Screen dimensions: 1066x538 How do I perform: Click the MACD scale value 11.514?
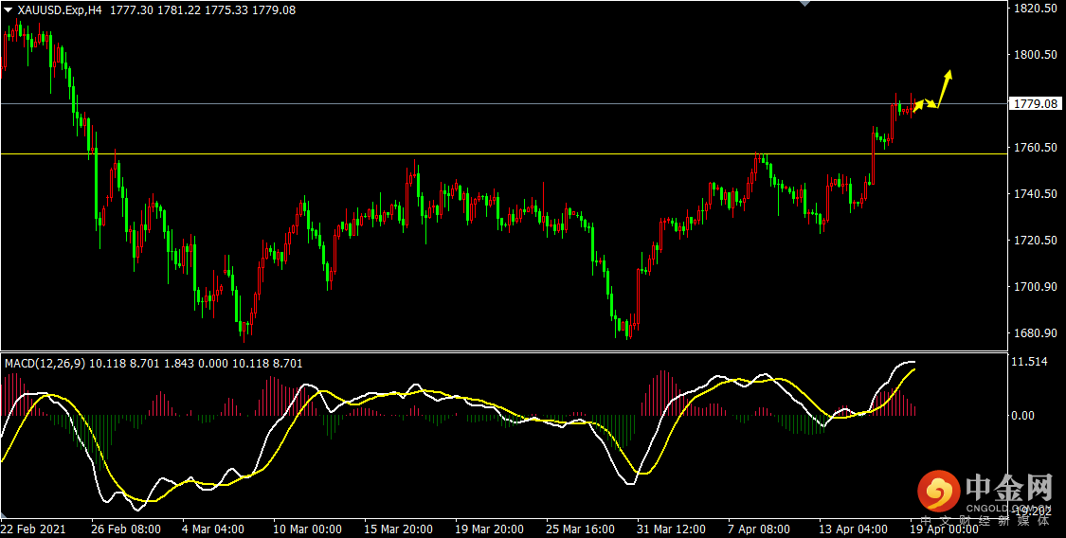tap(1029, 362)
